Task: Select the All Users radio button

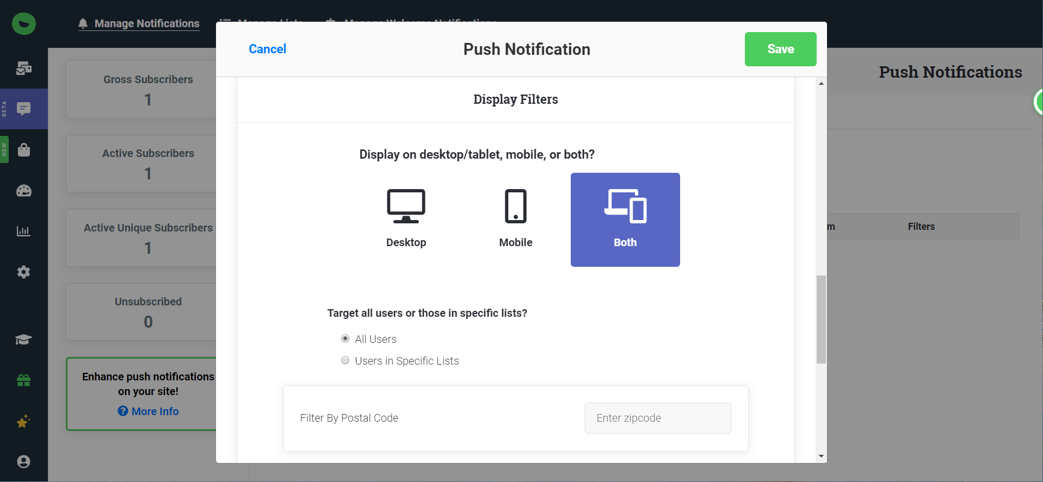Action: coord(345,339)
